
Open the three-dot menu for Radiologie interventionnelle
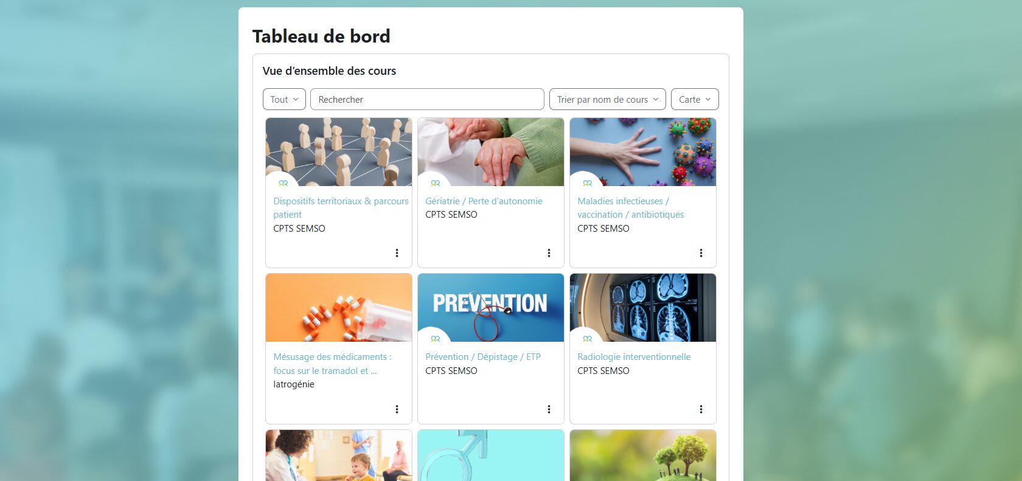[x=701, y=409]
